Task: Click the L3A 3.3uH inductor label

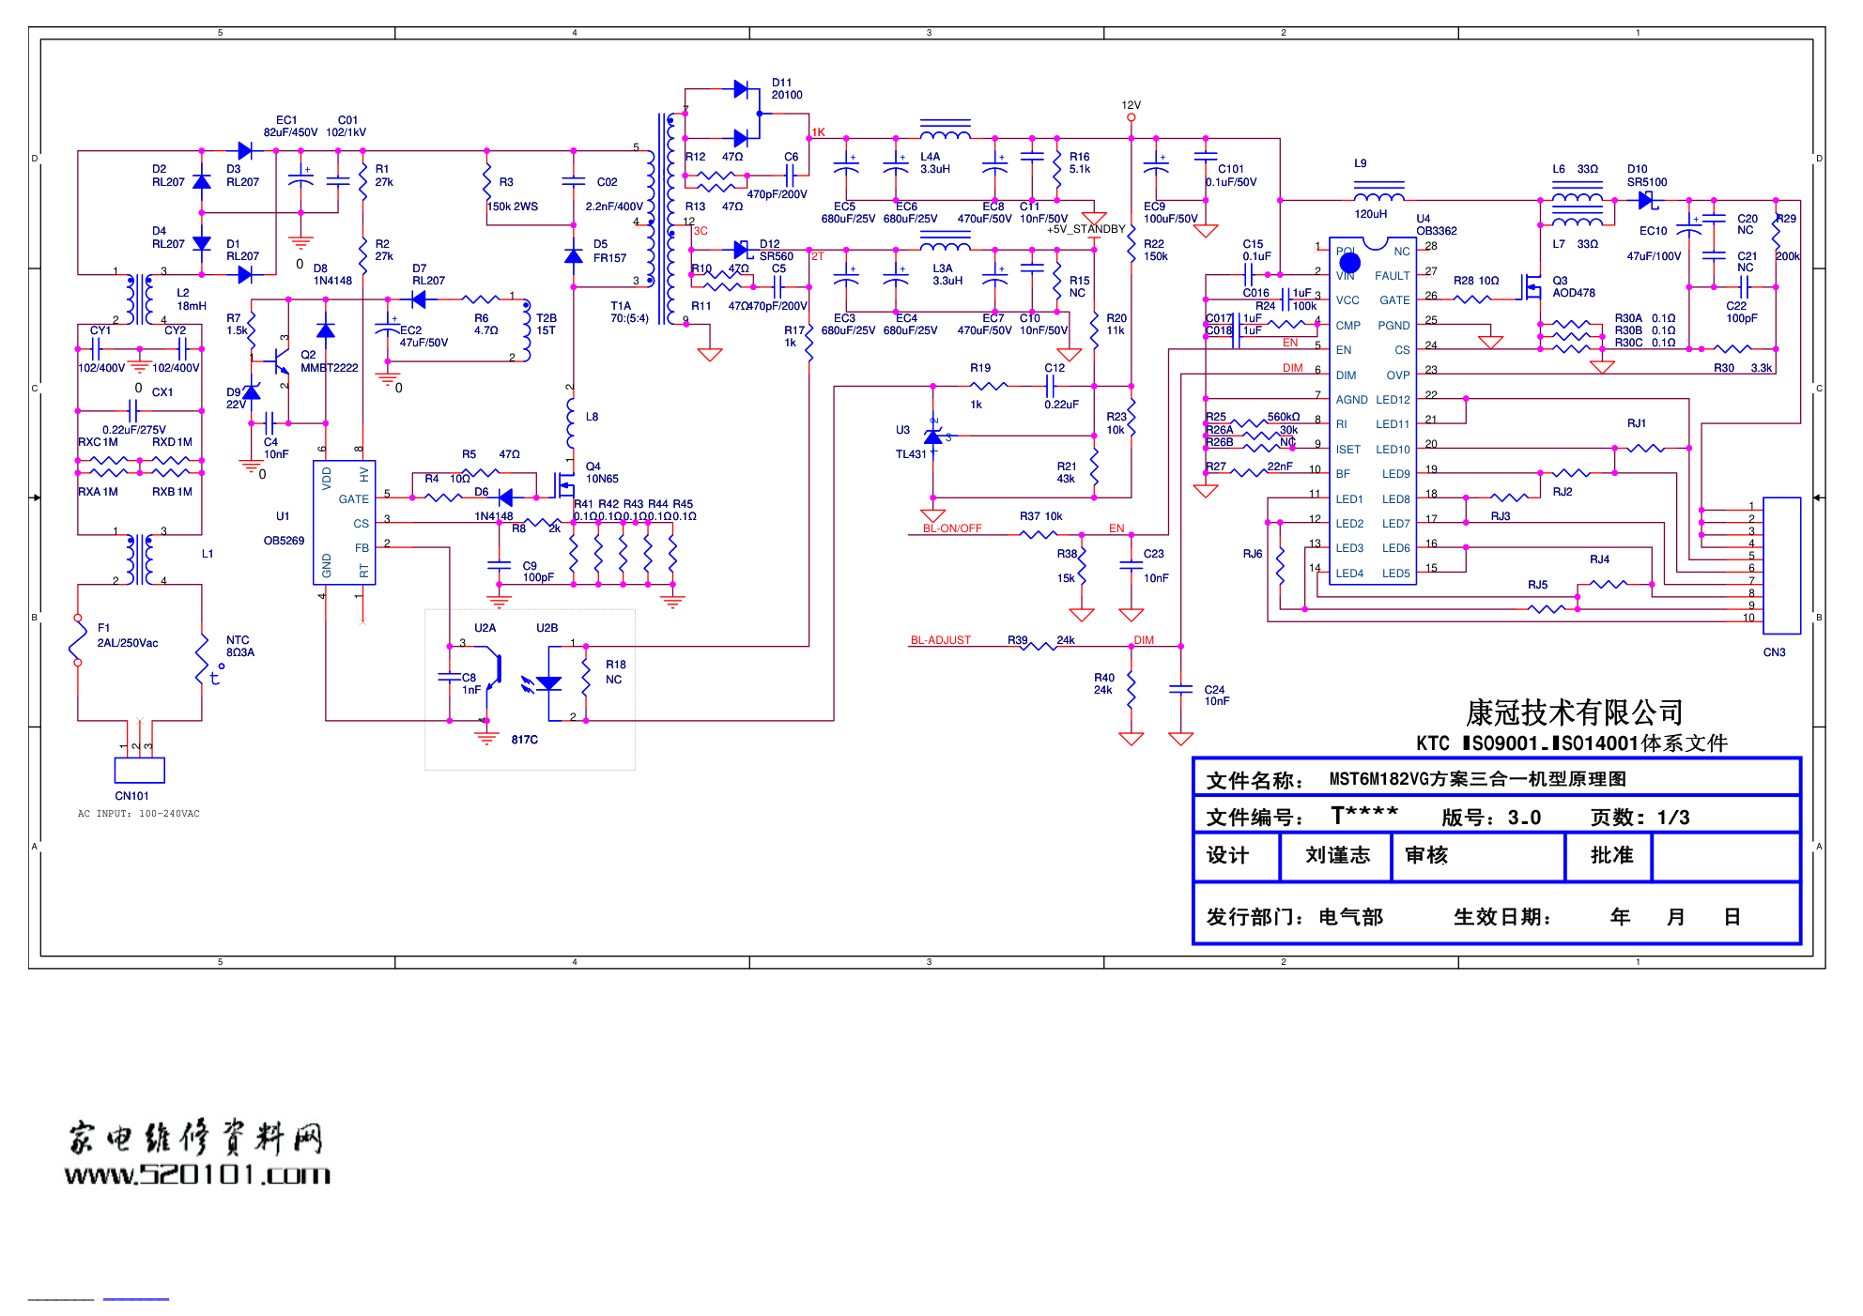Action: coord(947,274)
